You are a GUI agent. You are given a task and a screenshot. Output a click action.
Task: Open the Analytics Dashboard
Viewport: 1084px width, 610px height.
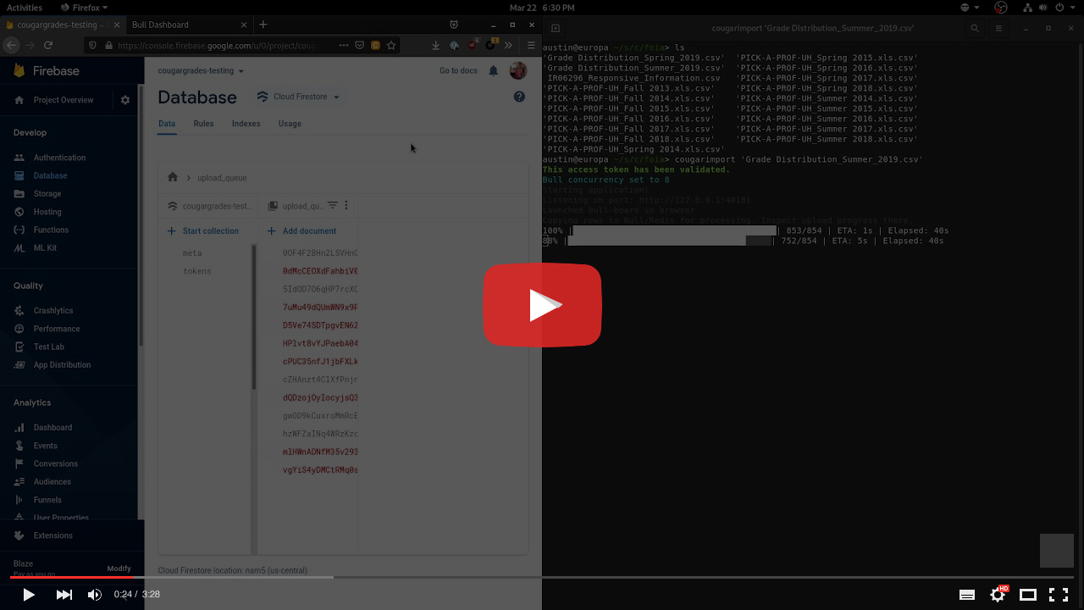coord(53,428)
